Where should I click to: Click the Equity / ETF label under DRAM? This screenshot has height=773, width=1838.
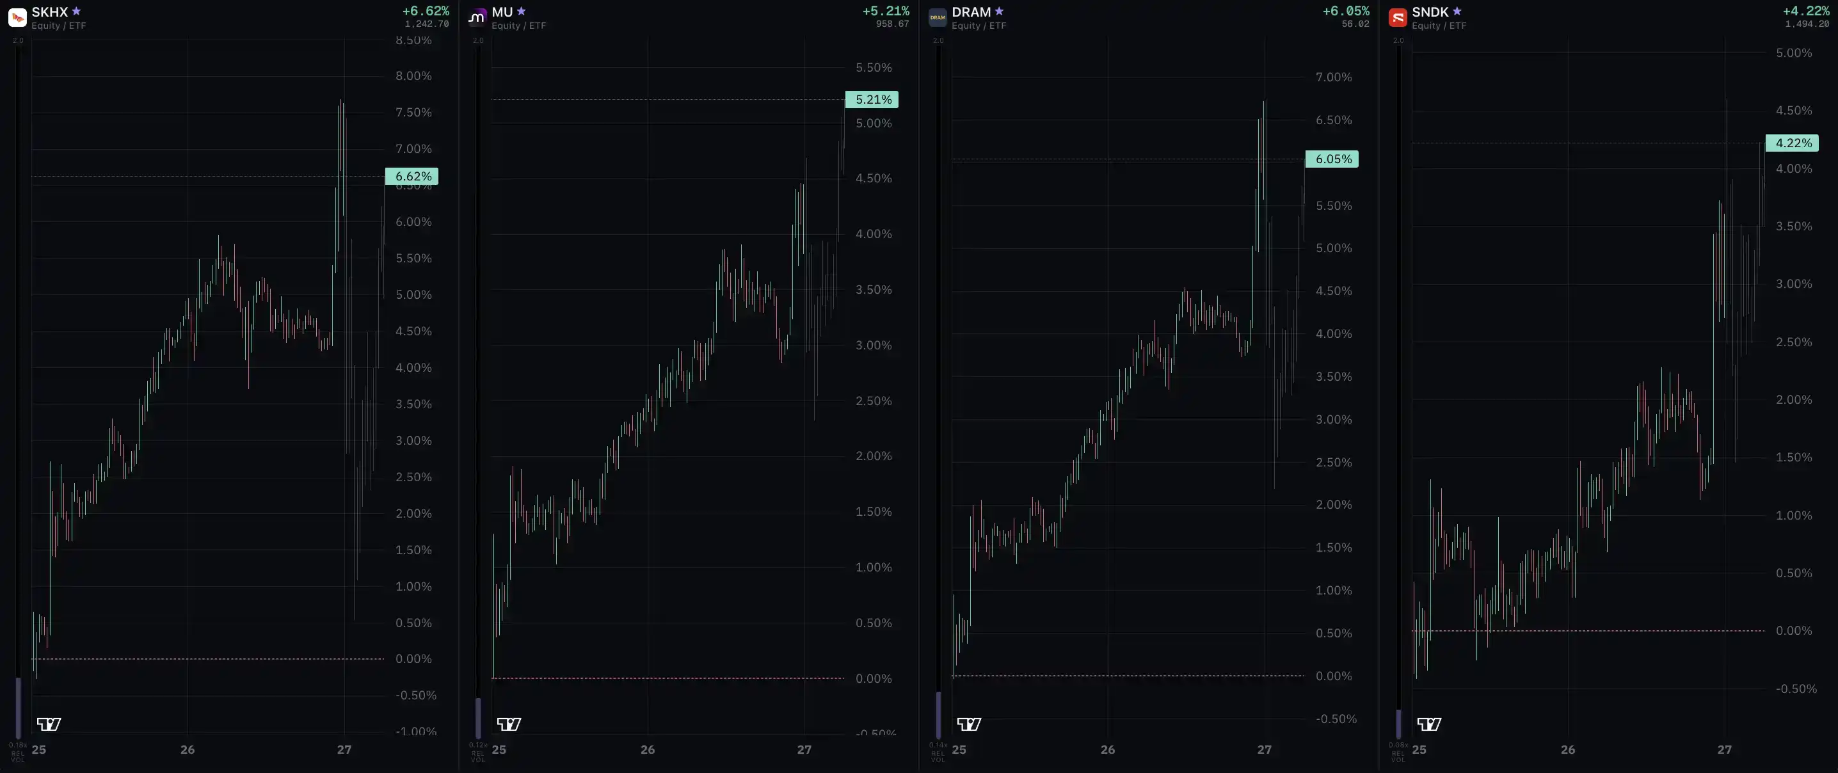tap(979, 26)
